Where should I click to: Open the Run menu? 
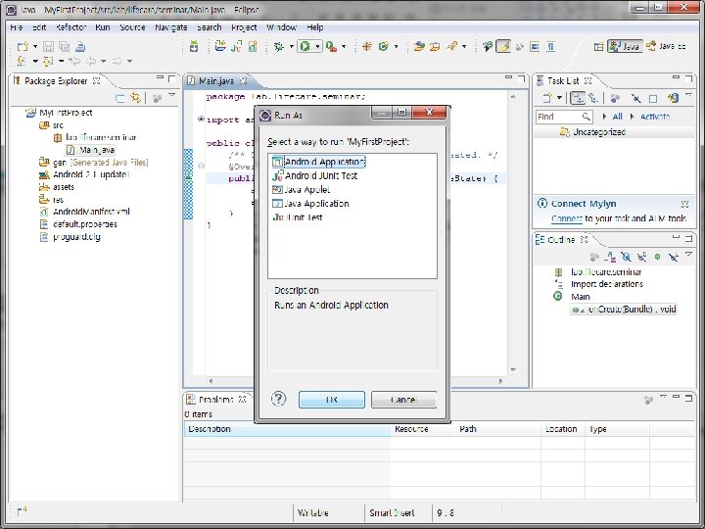click(x=103, y=27)
